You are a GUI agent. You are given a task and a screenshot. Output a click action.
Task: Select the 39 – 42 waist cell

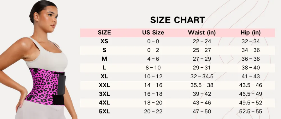(x=202, y=94)
